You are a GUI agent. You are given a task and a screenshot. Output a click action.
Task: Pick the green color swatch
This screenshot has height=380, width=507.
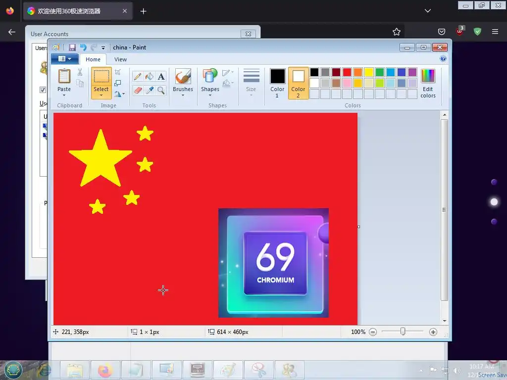(380, 72)
